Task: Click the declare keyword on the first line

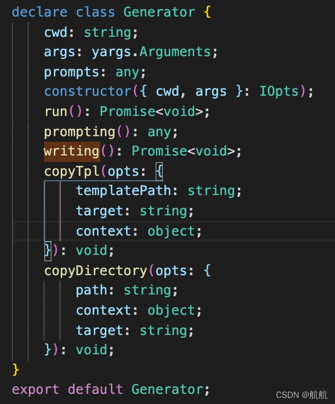Action: pos(40,12)
